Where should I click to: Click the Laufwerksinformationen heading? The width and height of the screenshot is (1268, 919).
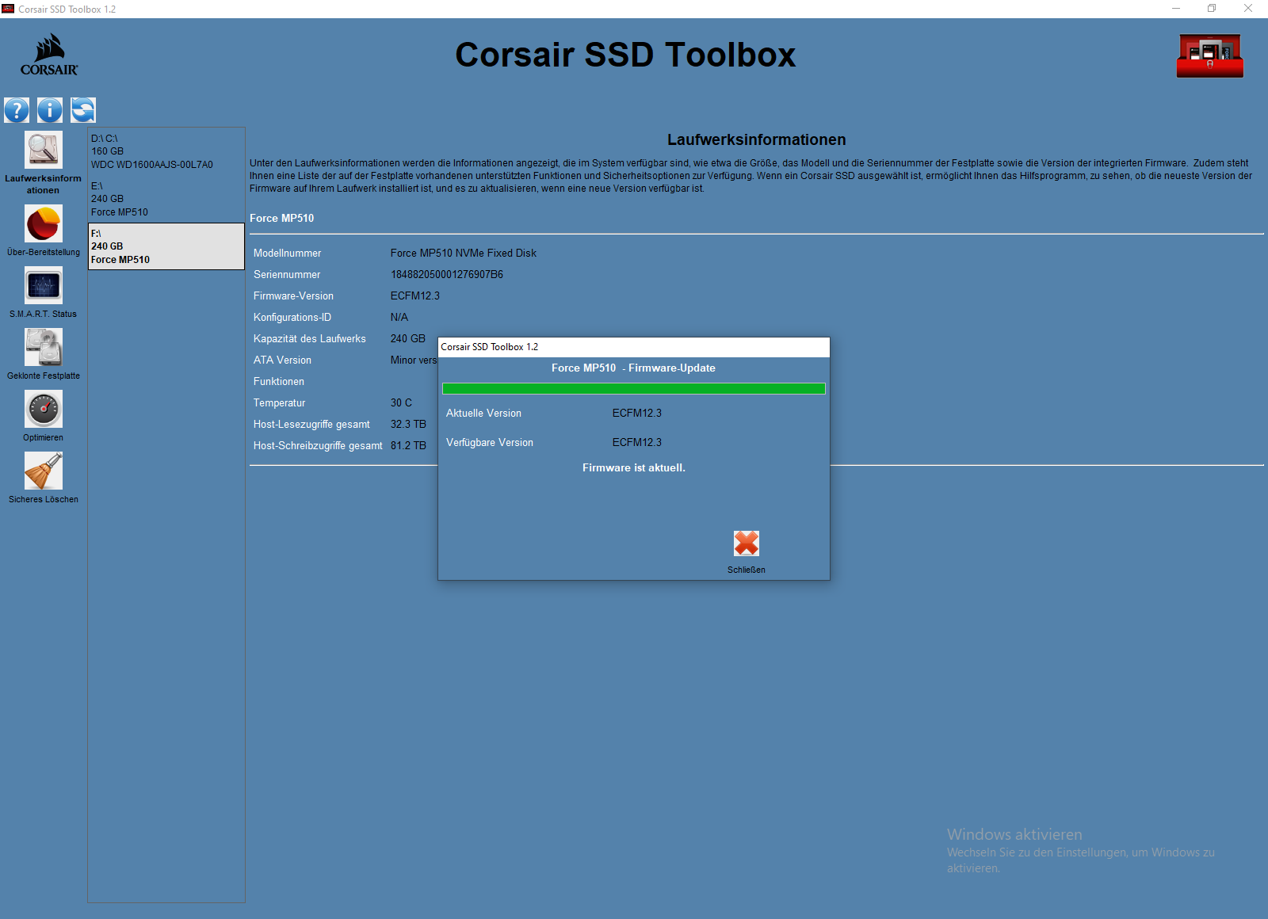click(757, 140)
